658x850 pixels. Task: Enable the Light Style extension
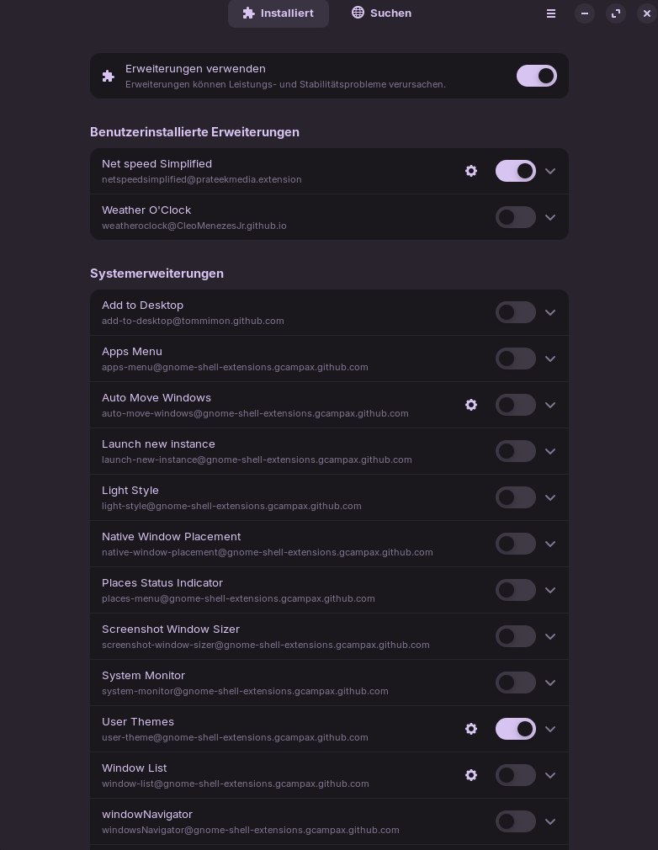515,497
